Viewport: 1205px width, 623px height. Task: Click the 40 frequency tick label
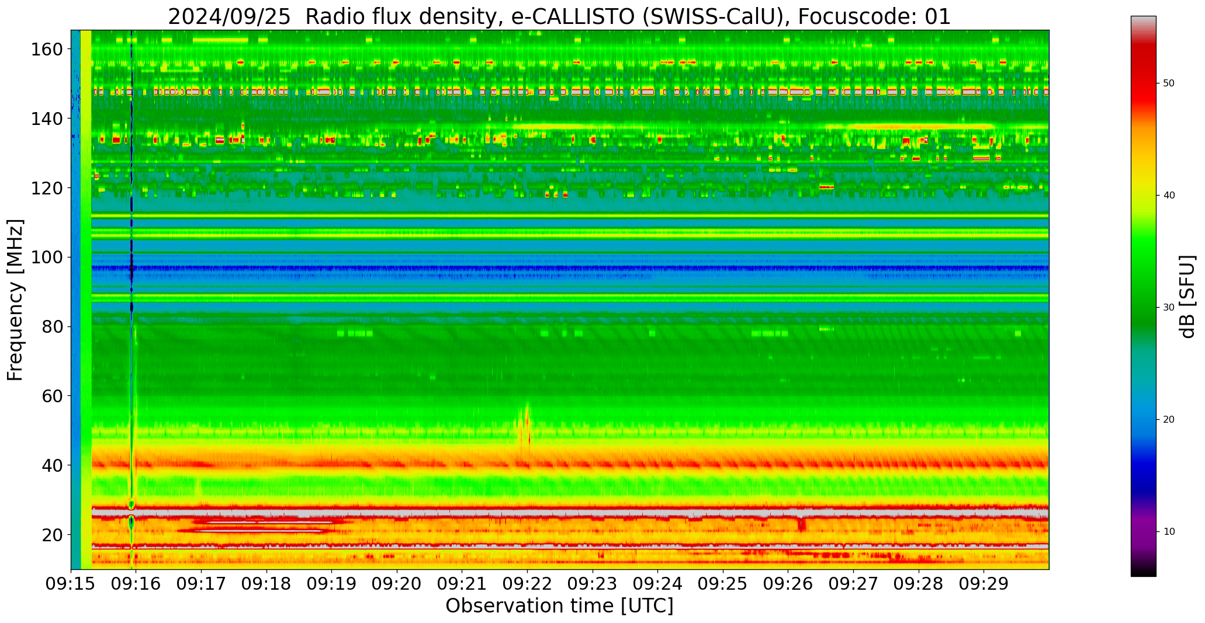click(x=53, y=465)
